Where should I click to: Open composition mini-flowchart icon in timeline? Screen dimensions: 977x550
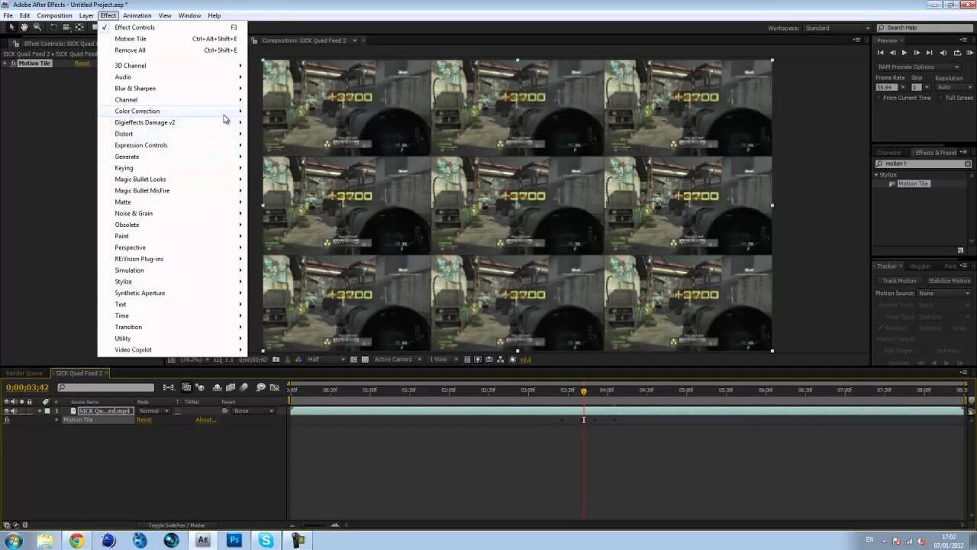(x=169, y=387)
